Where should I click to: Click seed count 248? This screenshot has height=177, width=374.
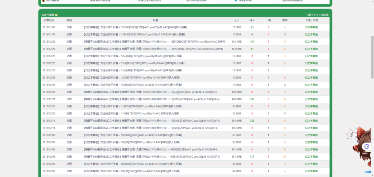point(252,121)
